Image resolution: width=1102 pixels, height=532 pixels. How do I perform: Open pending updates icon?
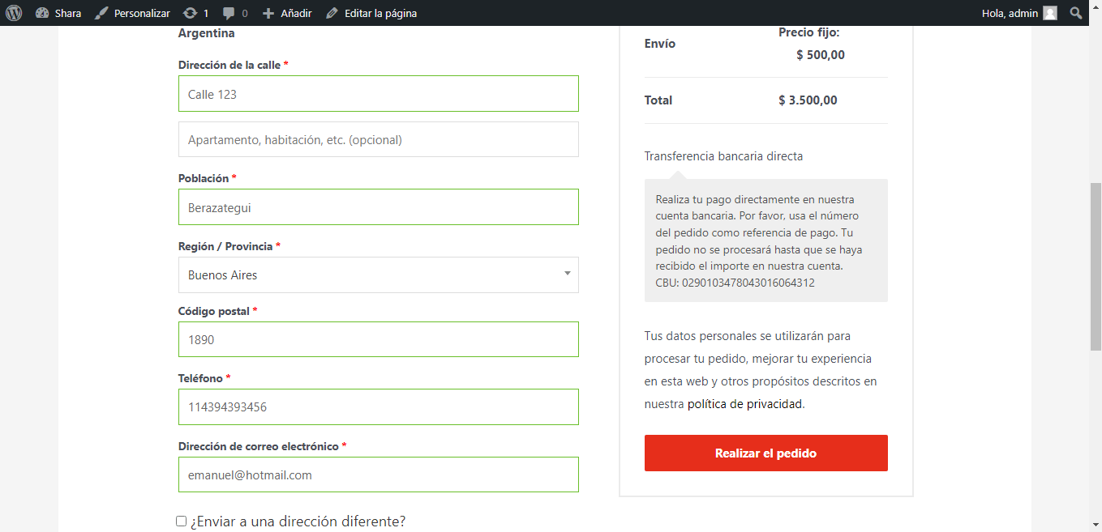[x=190, y=13]
